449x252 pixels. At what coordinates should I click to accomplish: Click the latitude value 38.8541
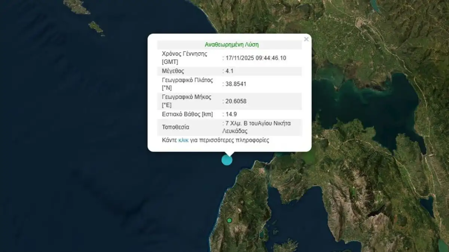click(x=236, y=84)
